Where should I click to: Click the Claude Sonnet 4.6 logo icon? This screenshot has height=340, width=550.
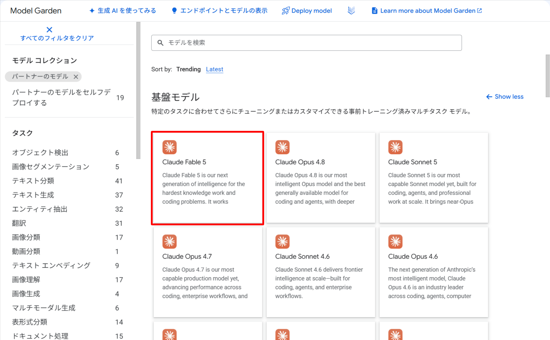click(x=282, y=241)
